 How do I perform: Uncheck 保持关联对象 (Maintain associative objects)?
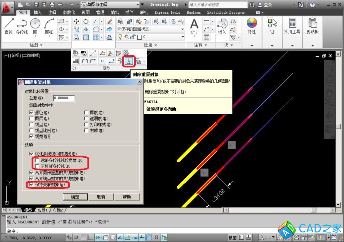[x=32, y=184]
